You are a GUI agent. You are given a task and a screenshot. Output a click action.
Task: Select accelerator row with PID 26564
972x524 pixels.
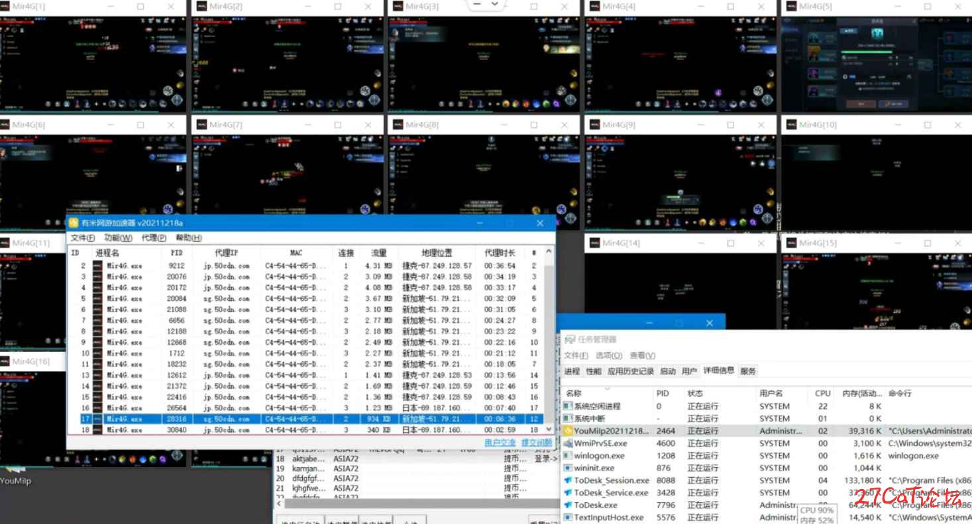pyautogui.click(x=305, y=408)
